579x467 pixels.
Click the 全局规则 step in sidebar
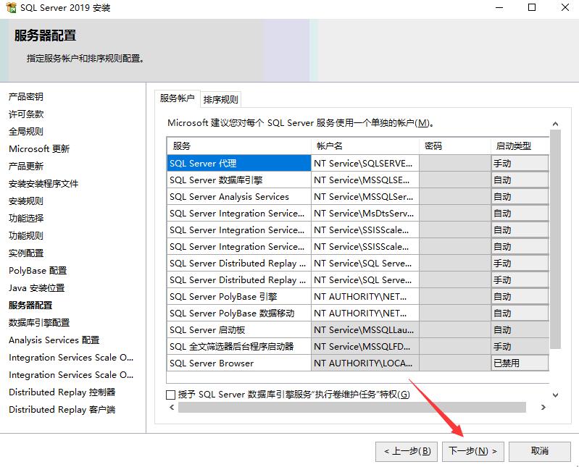pyautogui.click(x=26, y=131)
